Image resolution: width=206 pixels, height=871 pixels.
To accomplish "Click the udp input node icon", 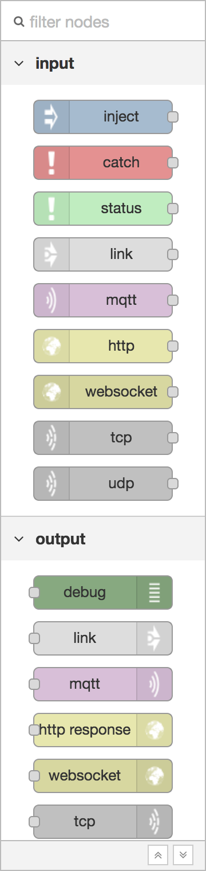I will pyautogui.click(x=51, y=484).
